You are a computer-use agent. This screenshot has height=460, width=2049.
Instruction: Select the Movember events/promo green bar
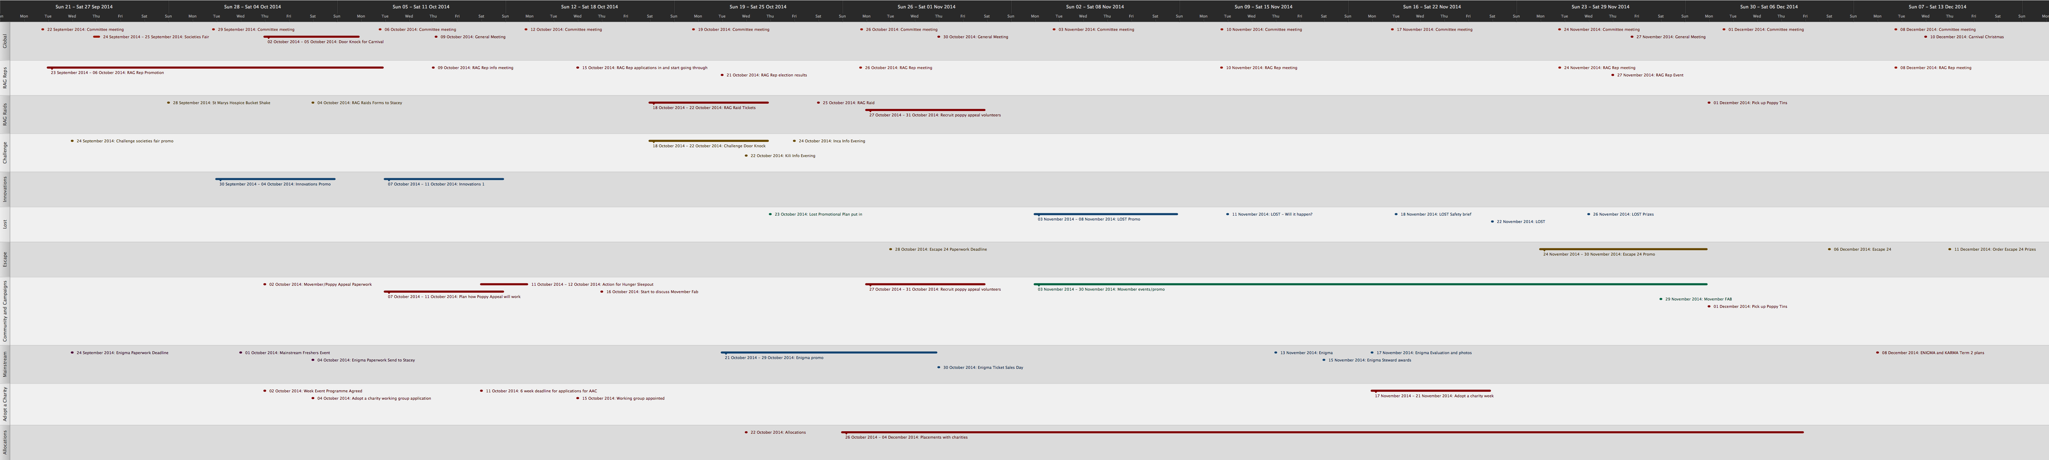coord(1370,284)
